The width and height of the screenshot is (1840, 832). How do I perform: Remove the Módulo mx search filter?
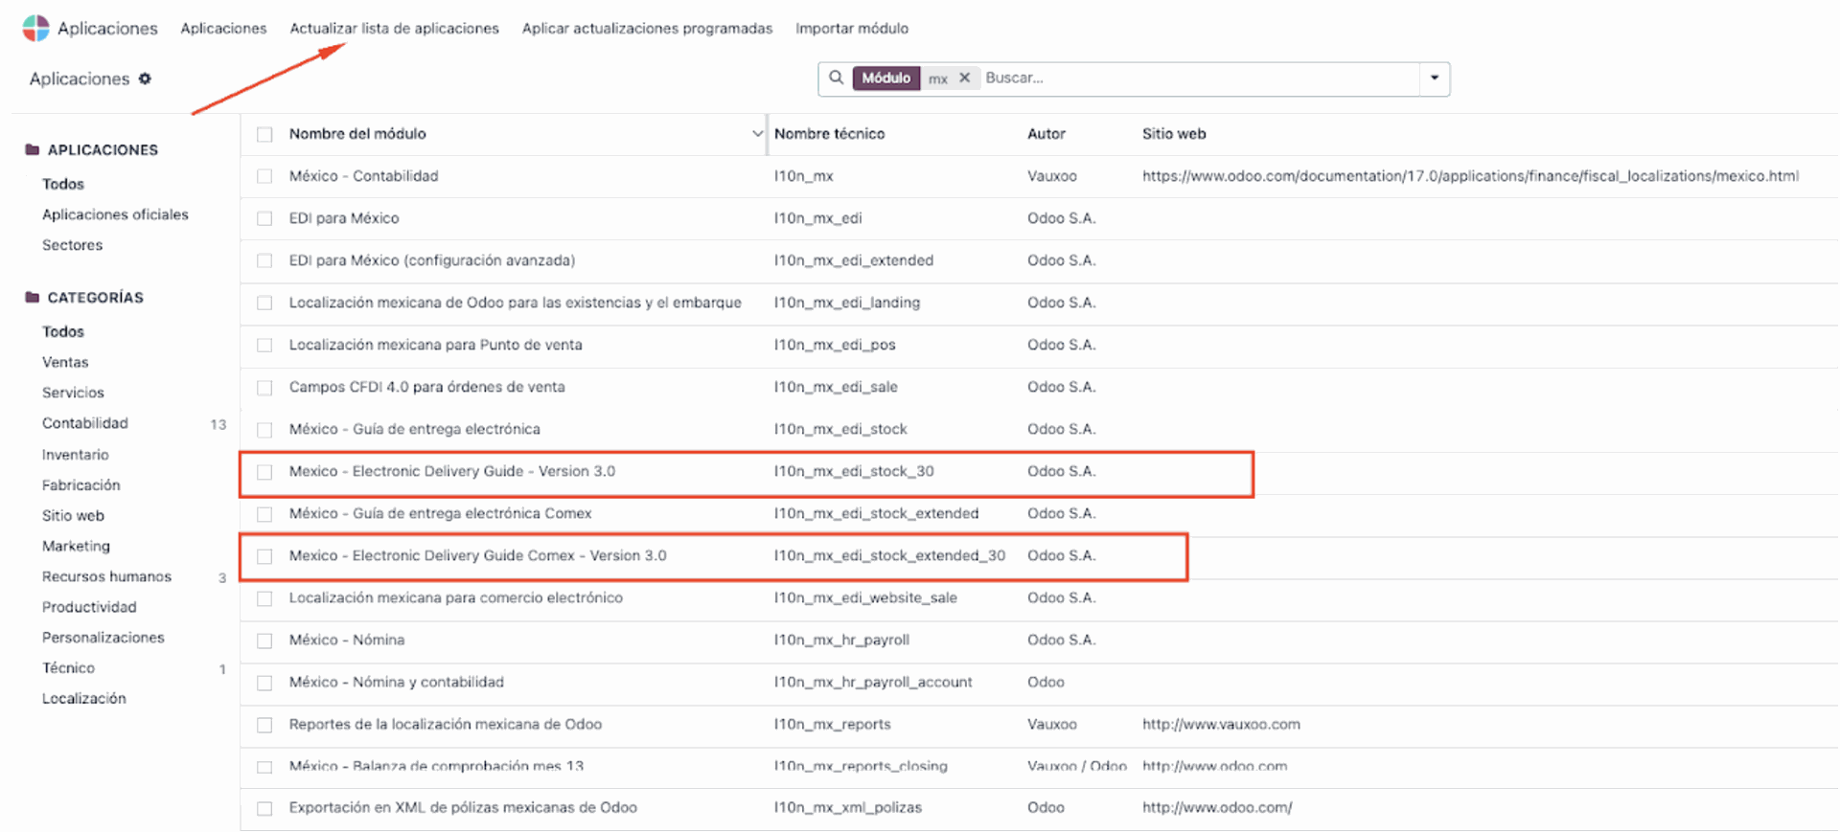tap(964, 79)
